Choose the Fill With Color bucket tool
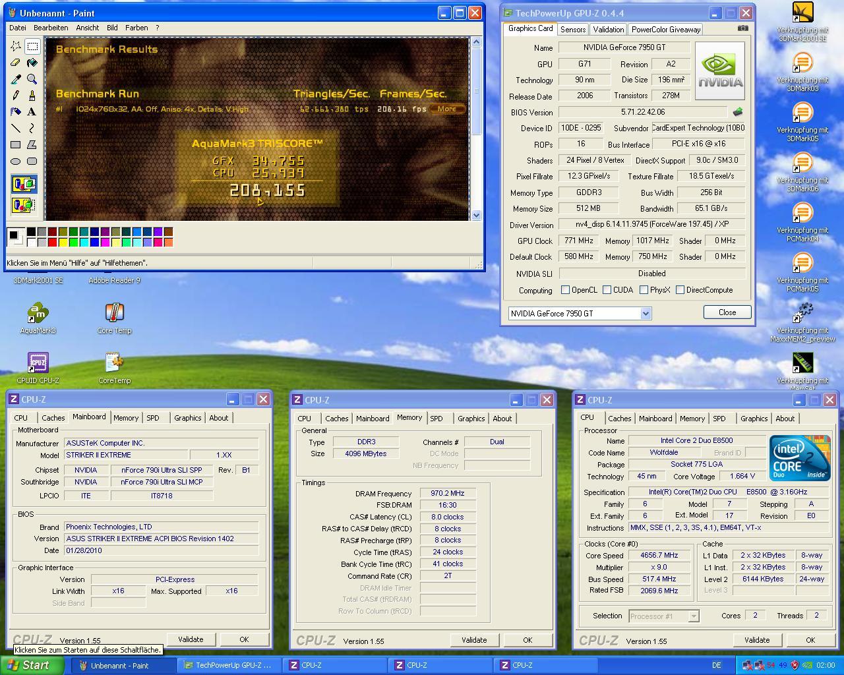This screenshot has height=675, width=844. [32, 63]
